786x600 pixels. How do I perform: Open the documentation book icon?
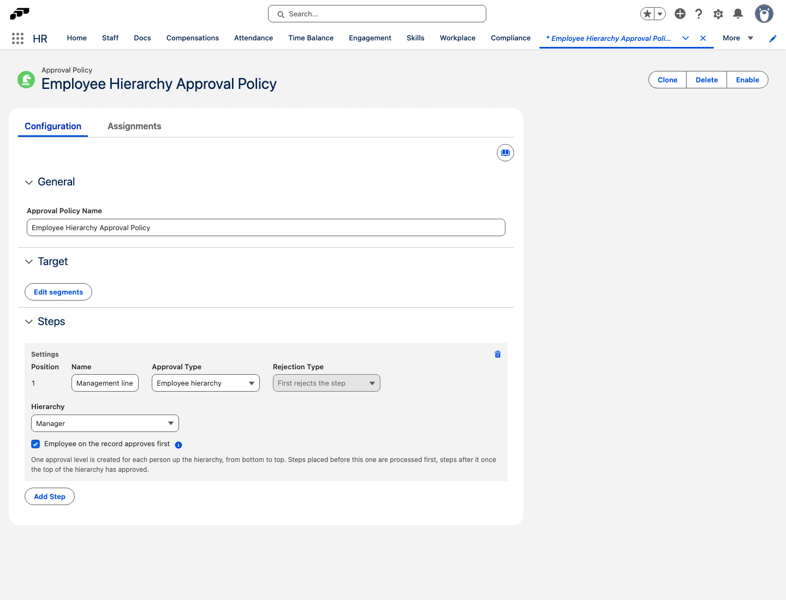[x=505, y=153]
